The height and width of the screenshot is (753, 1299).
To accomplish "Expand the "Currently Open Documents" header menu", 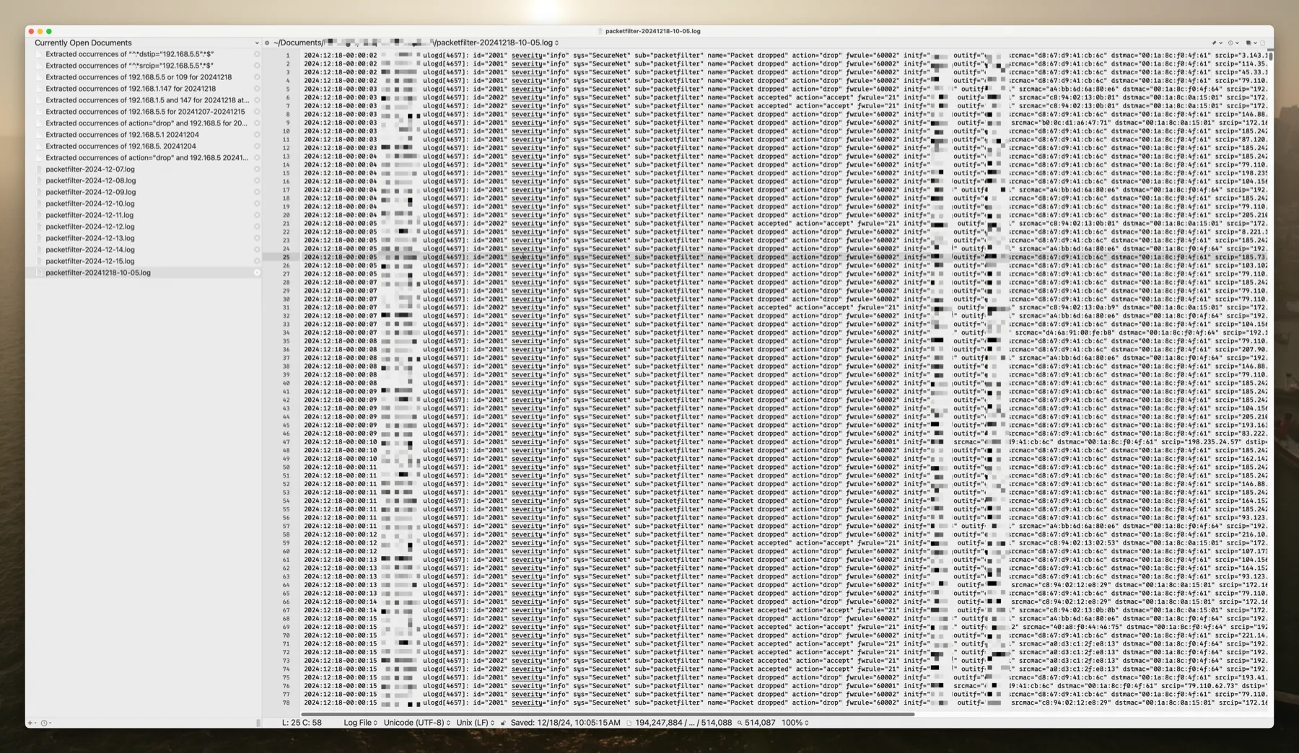I will click(257, 43).
